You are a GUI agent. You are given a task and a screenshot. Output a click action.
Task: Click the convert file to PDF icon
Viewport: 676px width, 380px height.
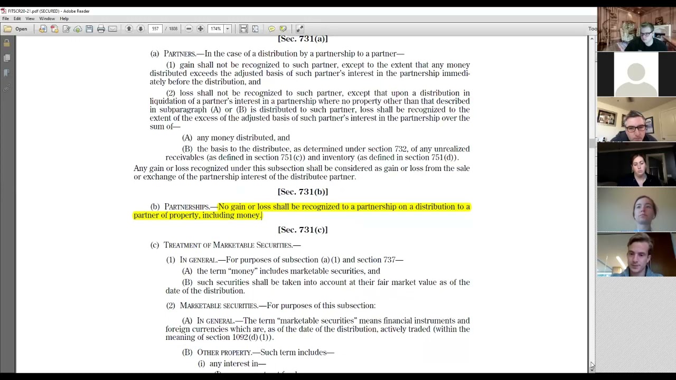point(54,28)
